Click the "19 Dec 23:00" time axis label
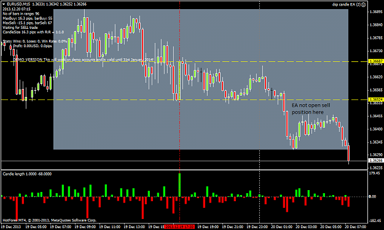 pos(257,227)
